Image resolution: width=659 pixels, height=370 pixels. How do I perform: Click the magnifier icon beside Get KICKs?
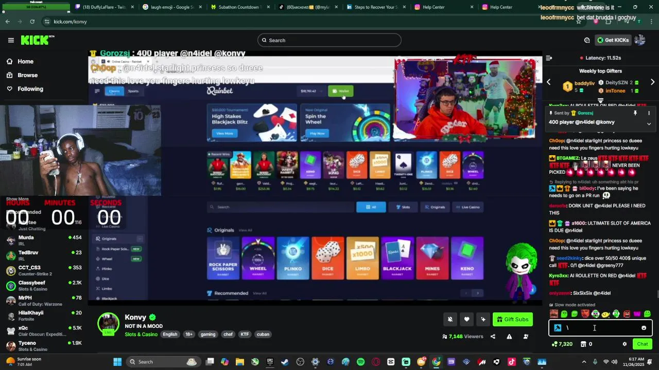587,40
